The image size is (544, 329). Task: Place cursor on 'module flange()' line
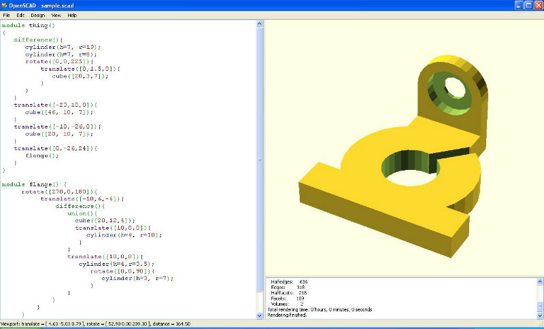click(x=34, y=184)
